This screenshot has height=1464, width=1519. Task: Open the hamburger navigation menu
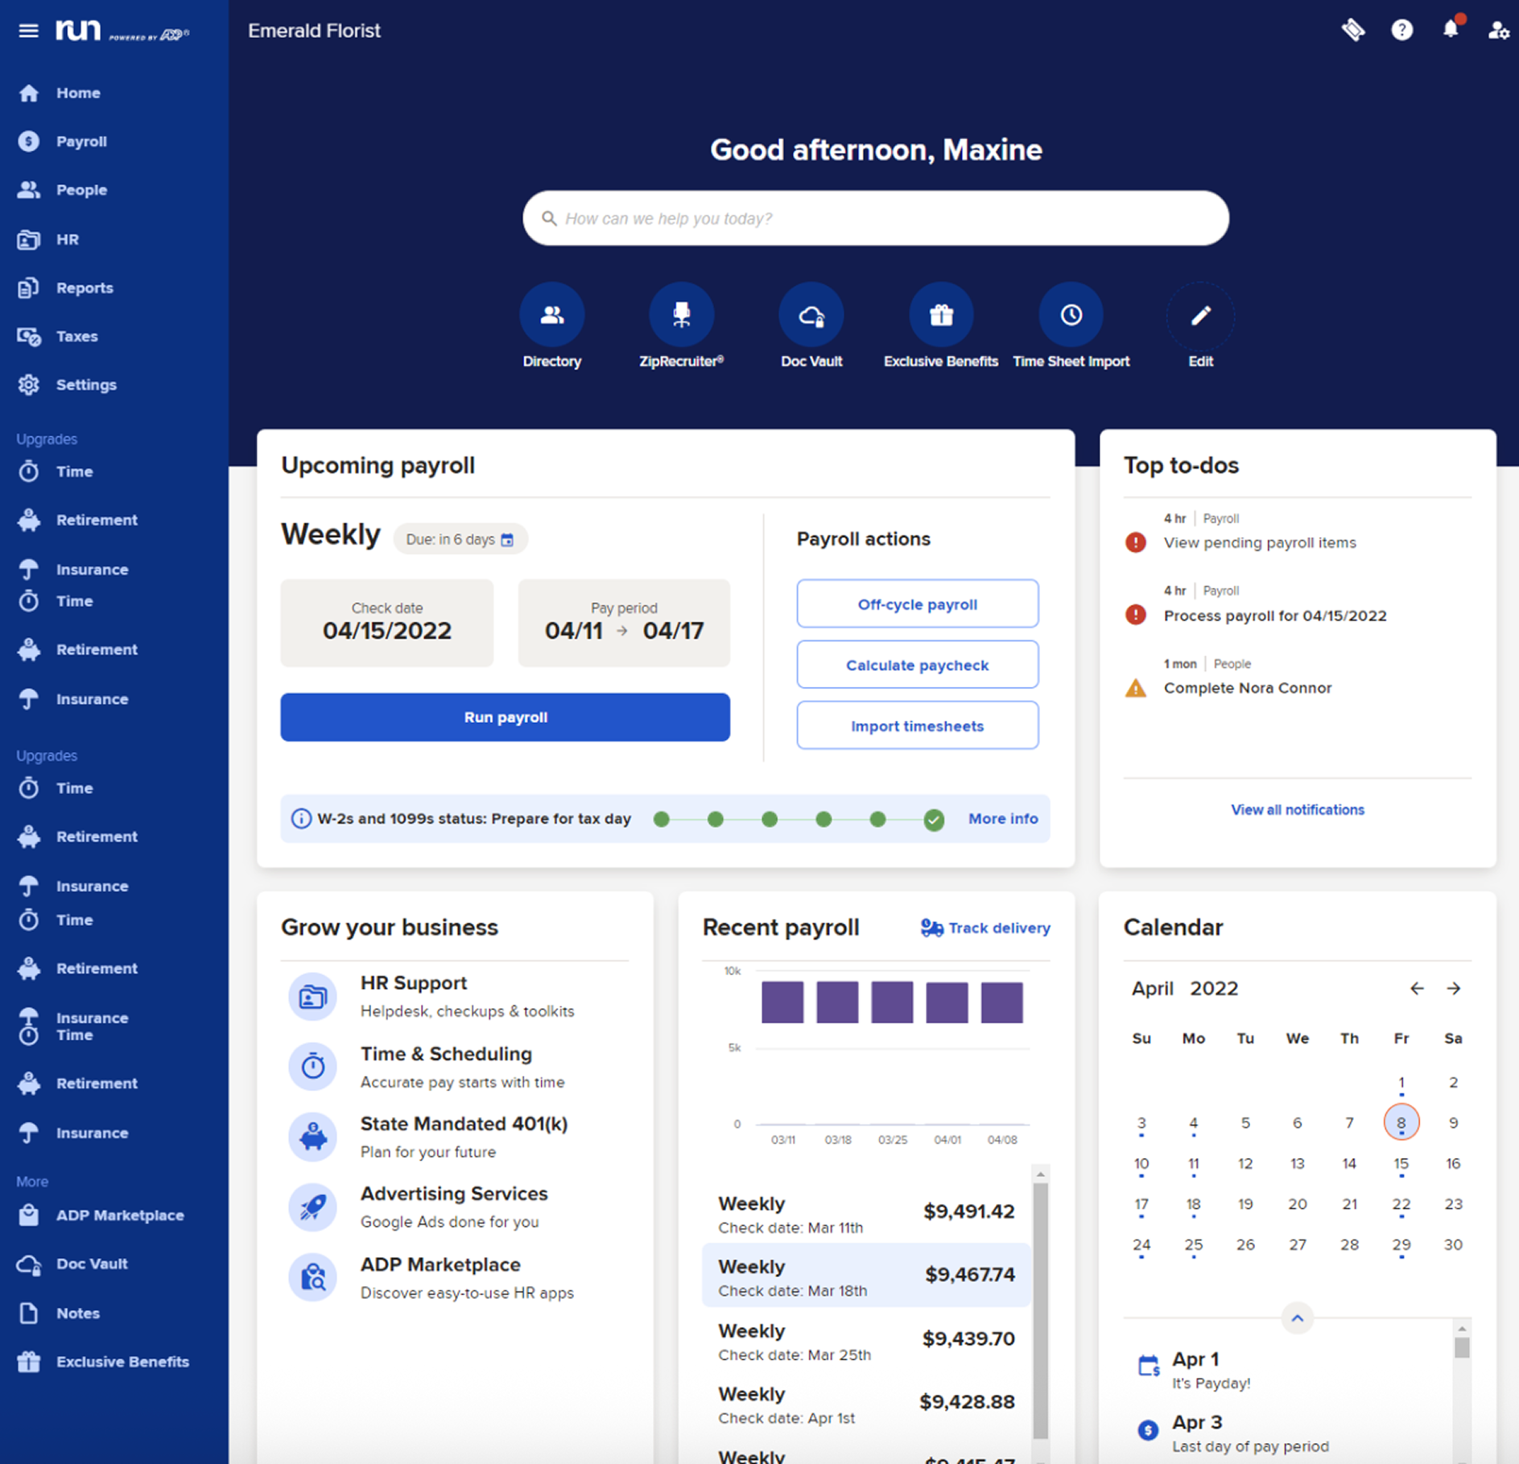pyautogui.click(x=28, y=31)
